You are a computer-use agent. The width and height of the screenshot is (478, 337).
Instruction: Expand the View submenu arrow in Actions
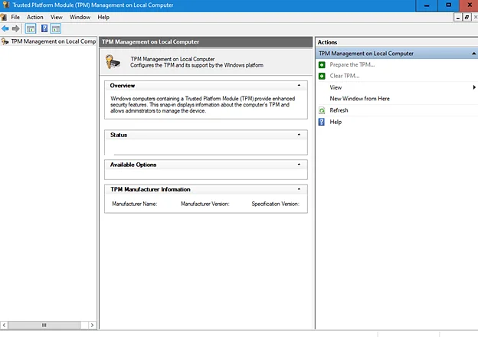tap(474, 87)
